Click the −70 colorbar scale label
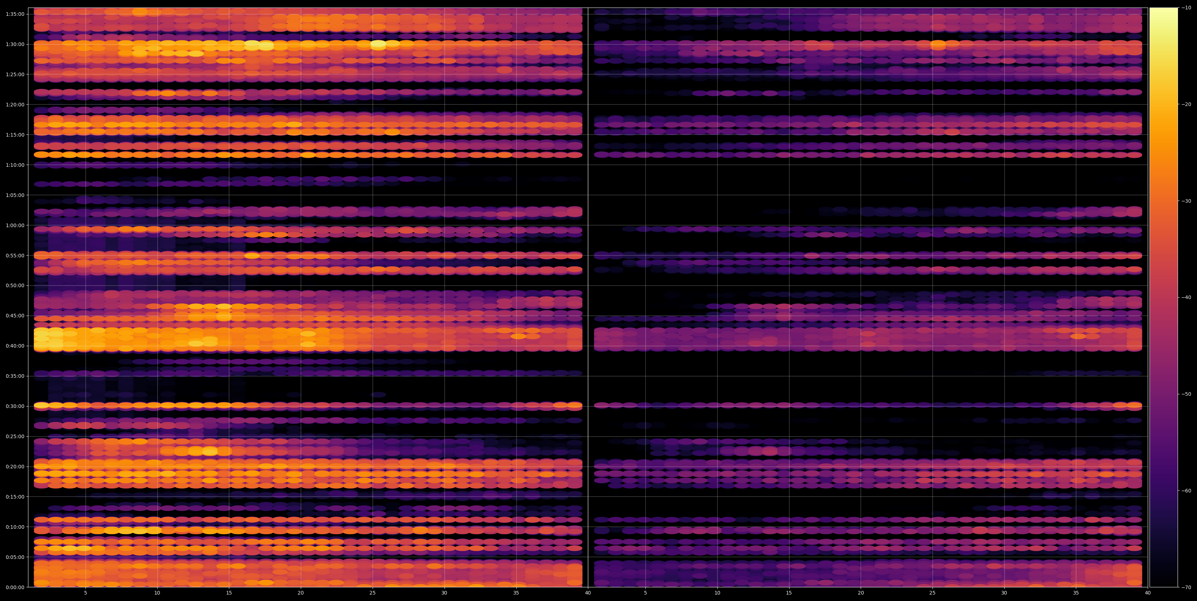This screenshot has height=601, width=1197. pyautogui.click(x=1186, y=587)
